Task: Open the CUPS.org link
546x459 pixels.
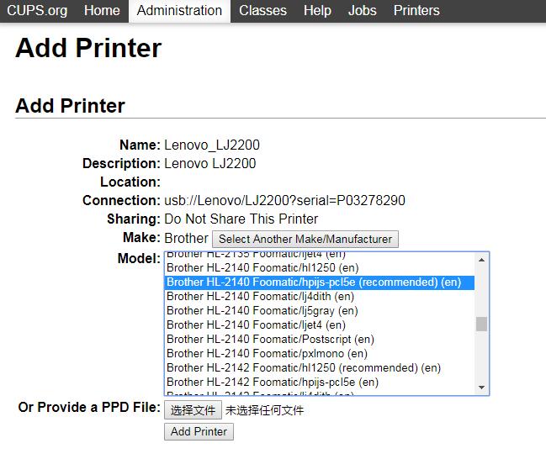Action: point(37,10)
